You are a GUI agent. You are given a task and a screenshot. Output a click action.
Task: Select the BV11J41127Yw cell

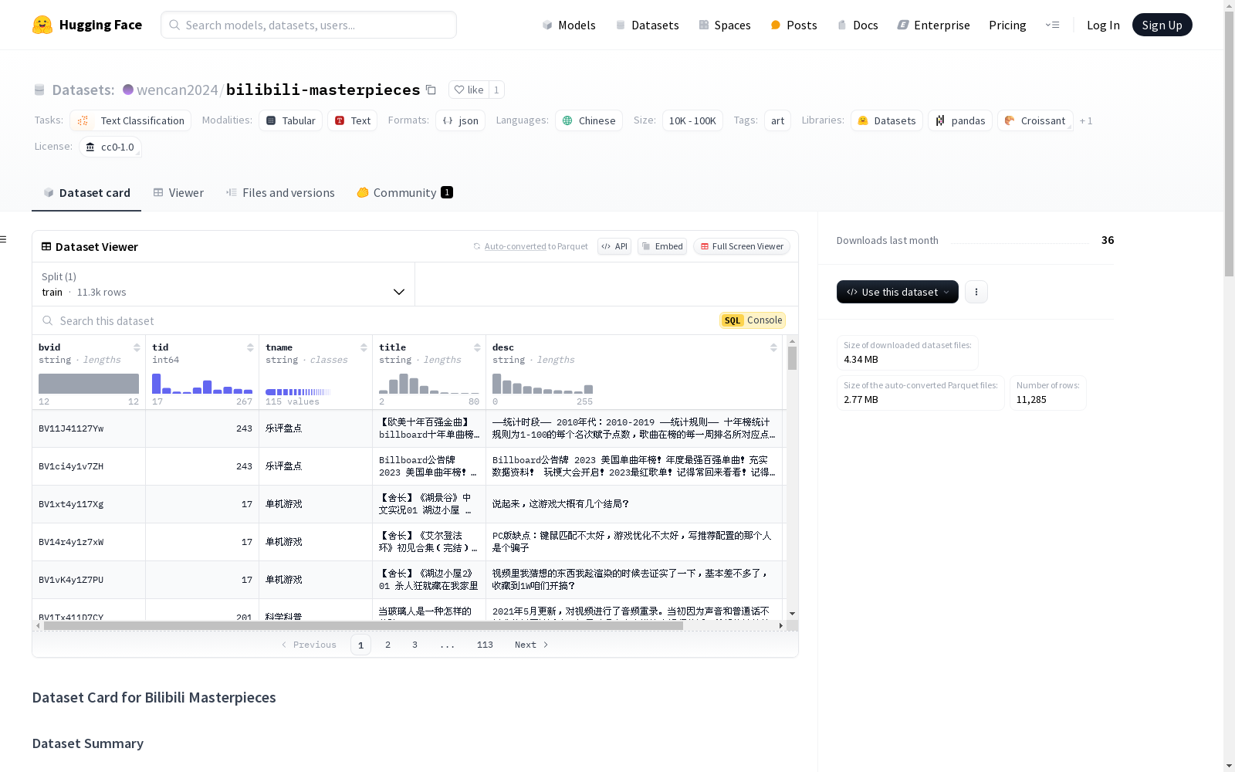89,428
